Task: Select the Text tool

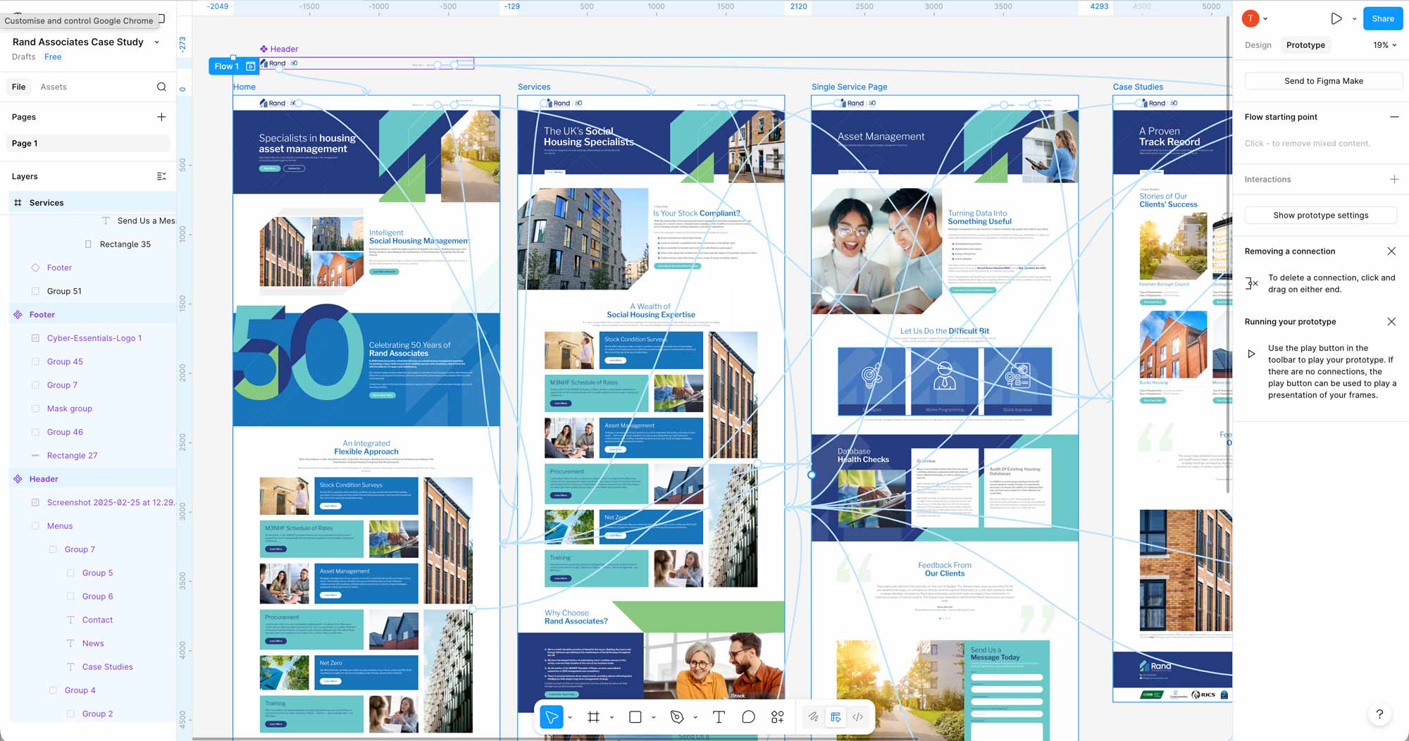Action: [x=719, y=717]
